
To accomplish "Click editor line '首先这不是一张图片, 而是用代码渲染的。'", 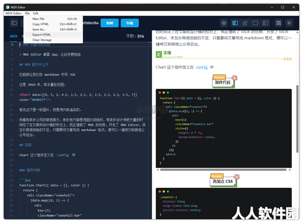I will tap(50, 110).
